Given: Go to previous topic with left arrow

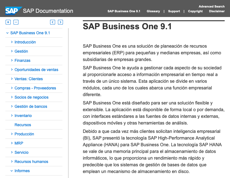Looking at the screenshot, I should pos(53,22).
